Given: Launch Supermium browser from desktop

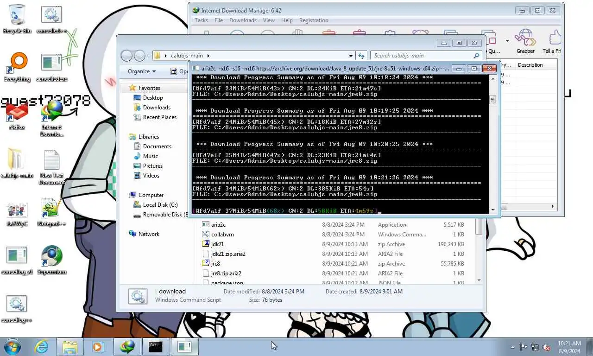Looking at the screenshot, I should [x=51, y=261].
